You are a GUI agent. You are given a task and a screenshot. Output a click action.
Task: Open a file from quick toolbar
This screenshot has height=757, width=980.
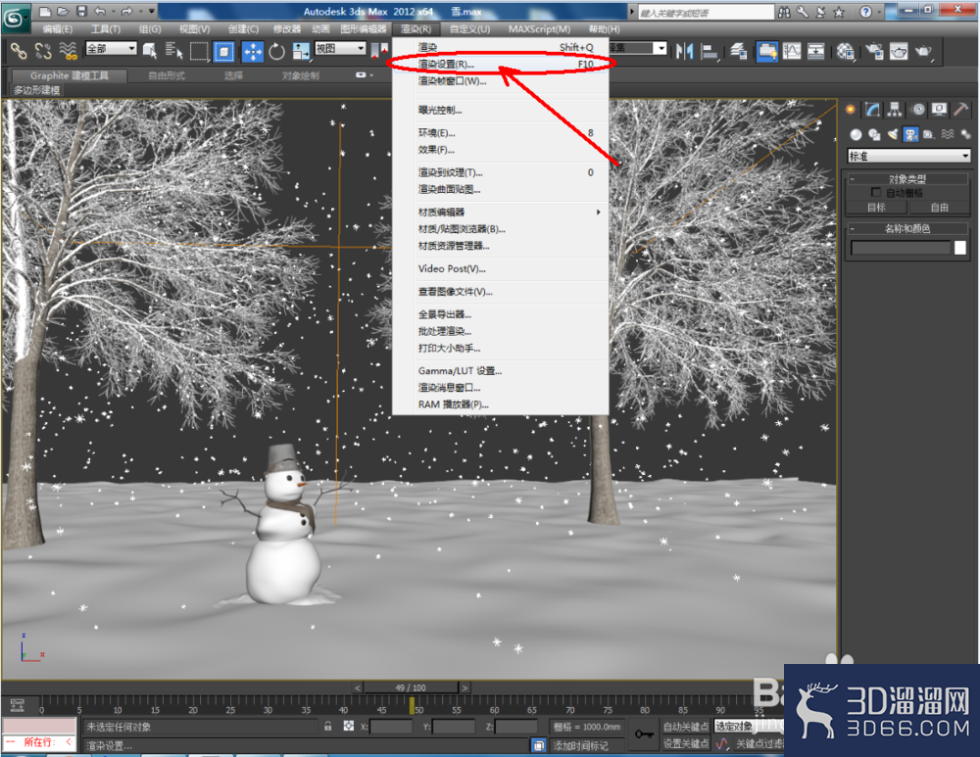click(63, 11)
